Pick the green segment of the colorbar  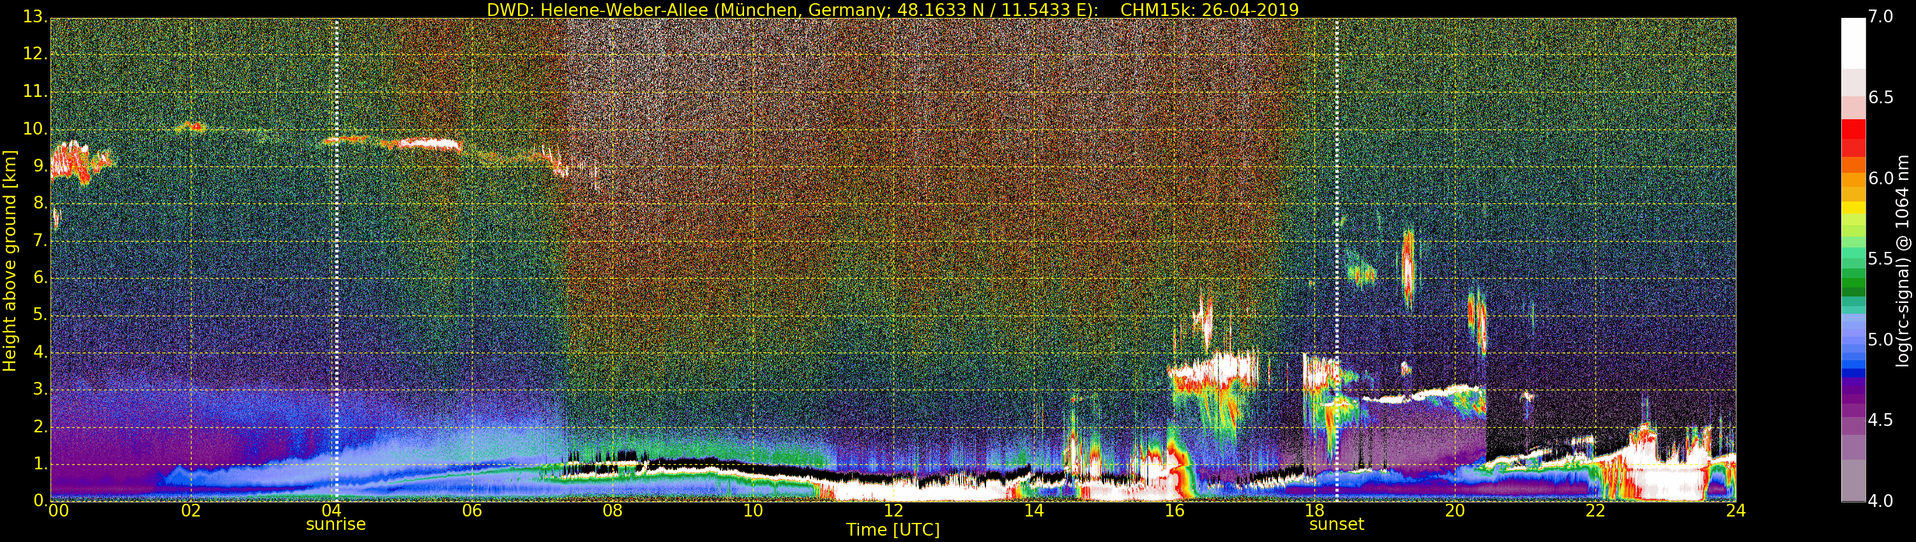[1853, 282]
